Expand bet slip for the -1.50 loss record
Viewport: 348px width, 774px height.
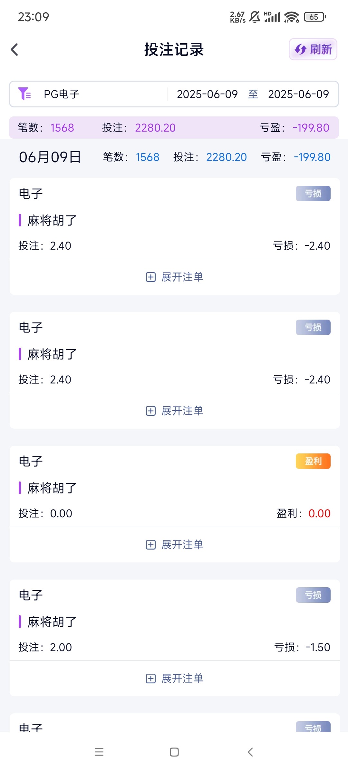pos(175,679)
